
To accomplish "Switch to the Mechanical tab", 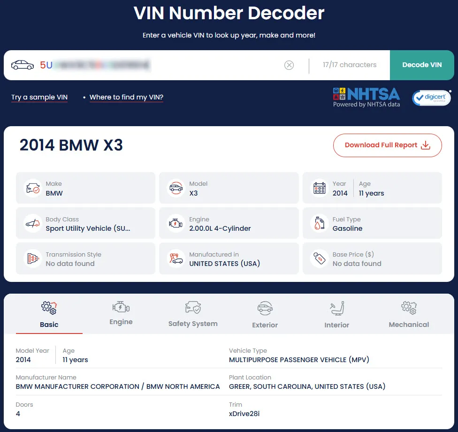I will coord(409,314).
